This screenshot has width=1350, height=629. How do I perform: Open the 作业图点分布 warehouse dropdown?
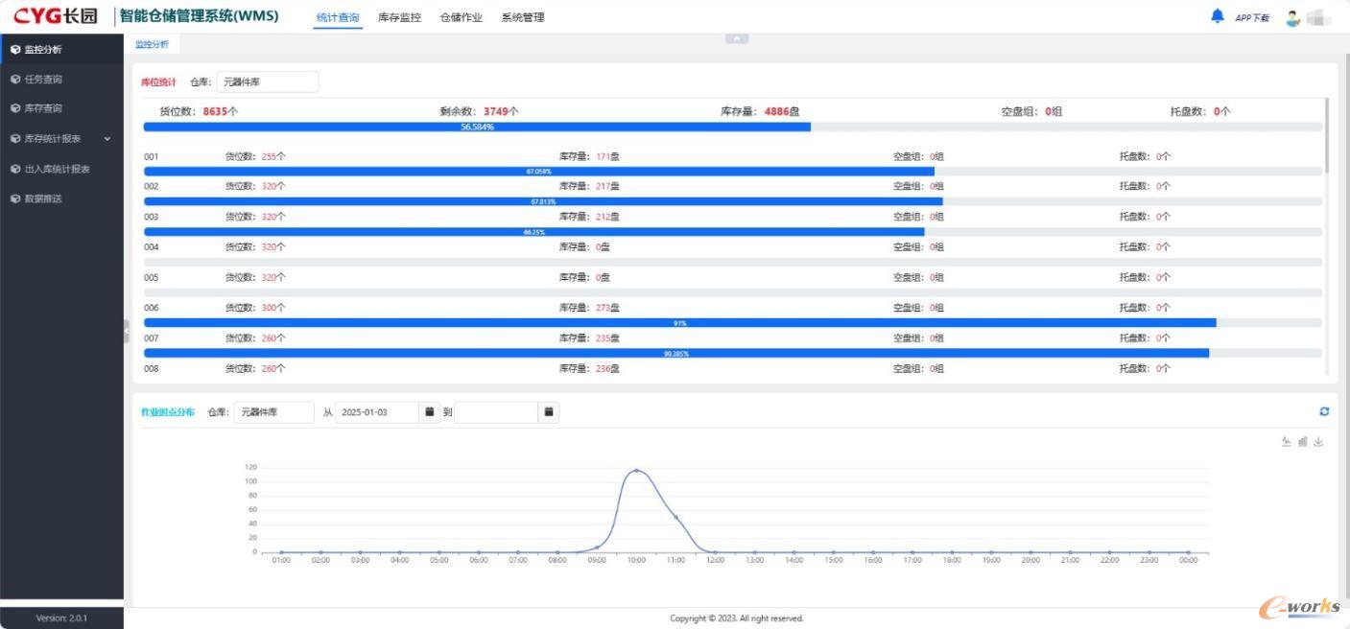(x=273, y=412)
